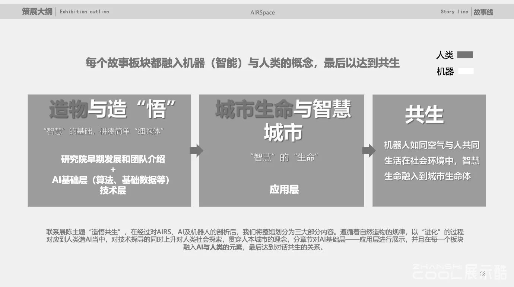Click the paragraph line starting 联系展陈主题“造悟共生”
Viewport: 514px width, 287px height.
(x=255, y=232)
